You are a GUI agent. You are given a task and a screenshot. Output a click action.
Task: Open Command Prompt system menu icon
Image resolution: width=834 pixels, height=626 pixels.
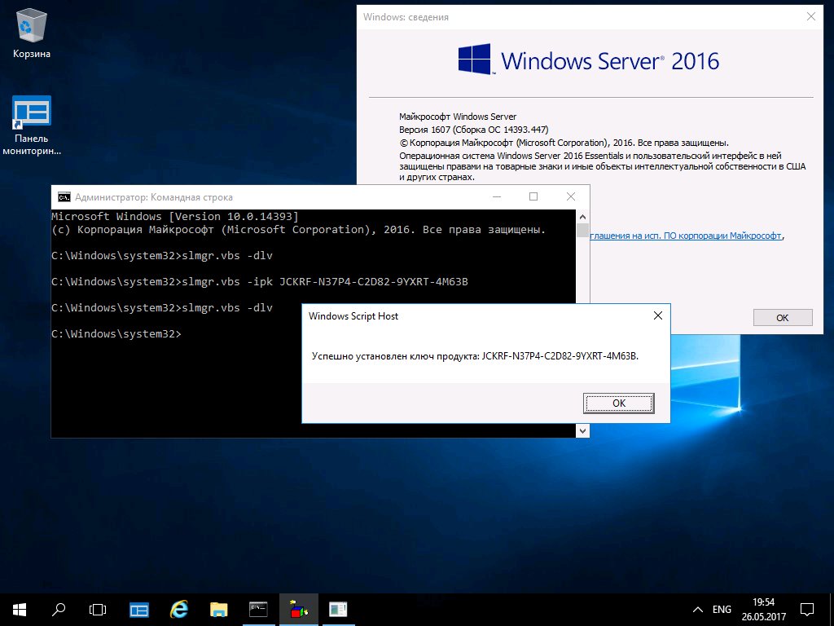(64, 197)
